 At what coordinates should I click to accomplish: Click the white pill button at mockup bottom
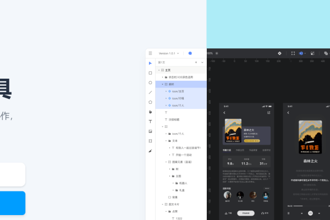coord(246,213)
